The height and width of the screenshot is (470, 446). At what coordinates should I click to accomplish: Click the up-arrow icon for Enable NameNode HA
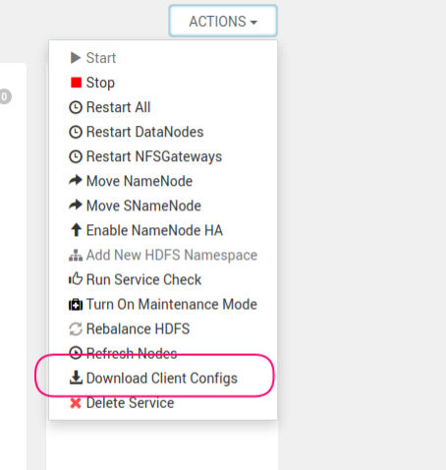(76, 230)
